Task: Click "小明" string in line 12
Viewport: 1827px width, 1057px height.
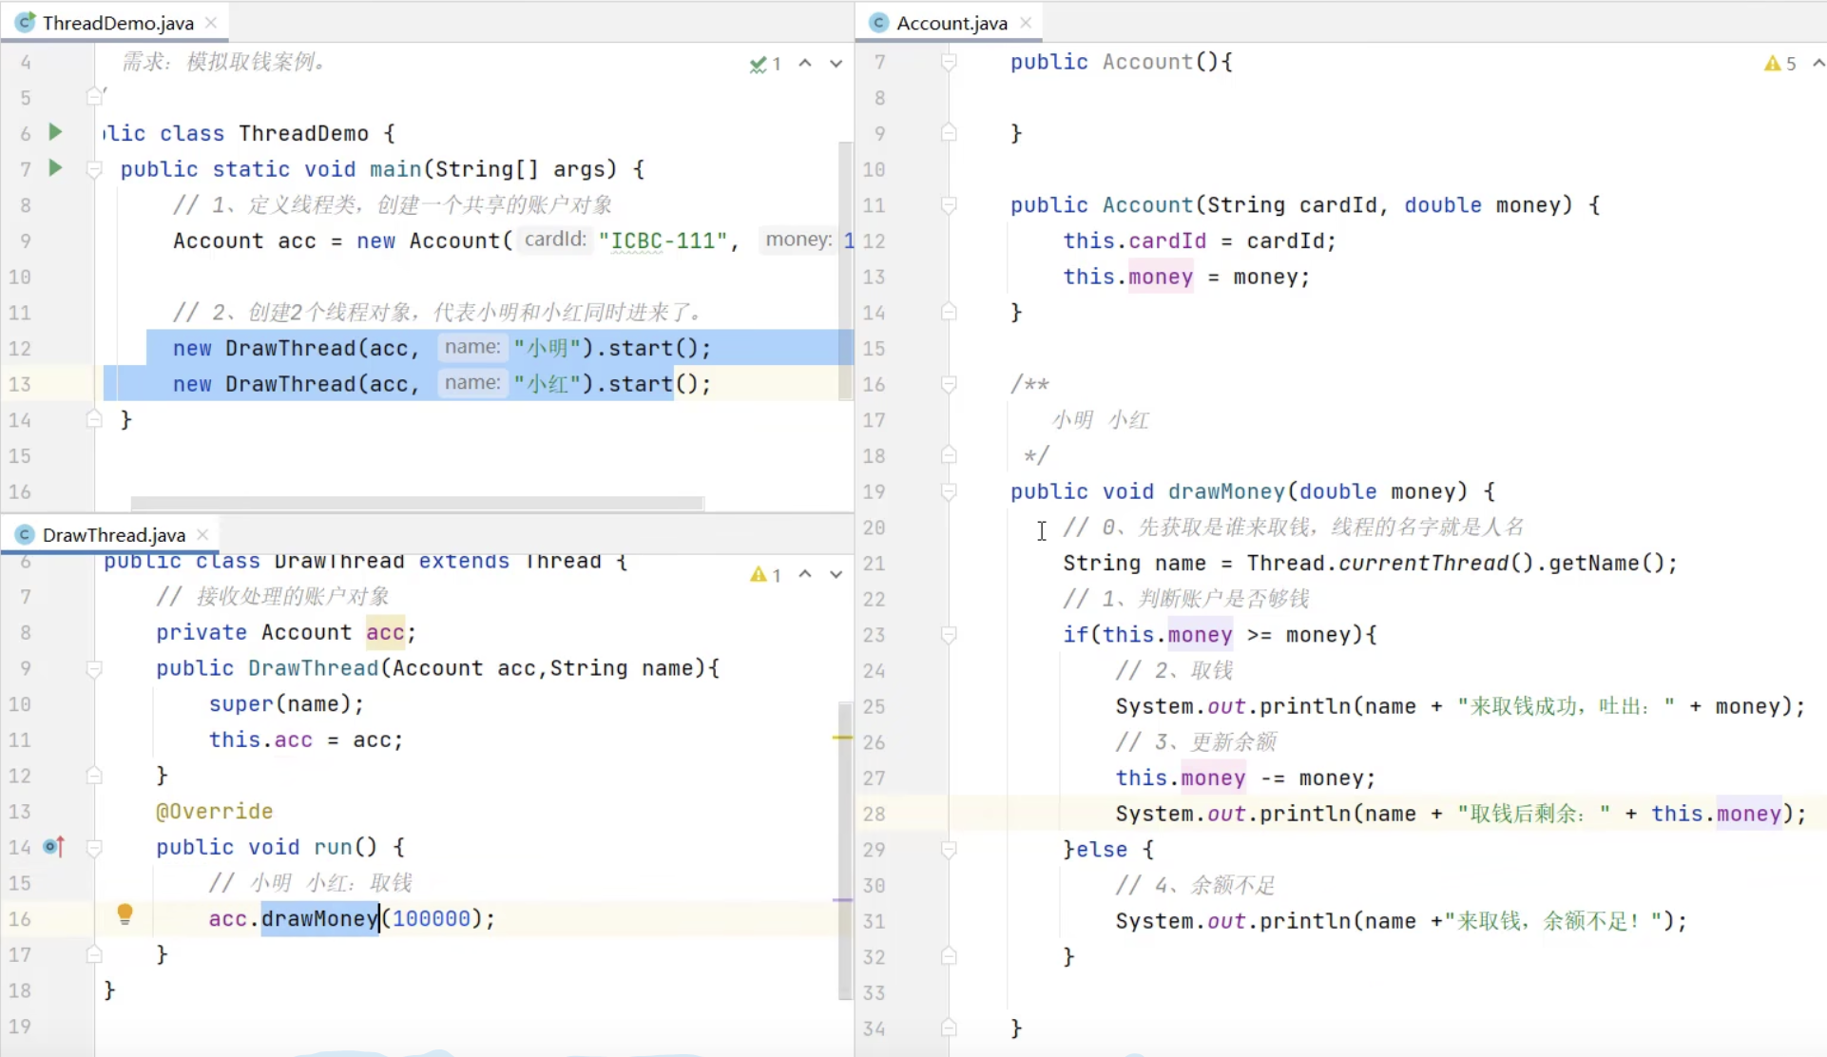Action: click(547, 348)
